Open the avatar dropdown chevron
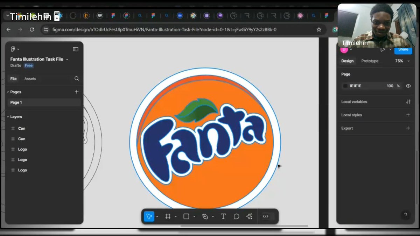This screenshot has height=236, width=420. tap(351, 49)
